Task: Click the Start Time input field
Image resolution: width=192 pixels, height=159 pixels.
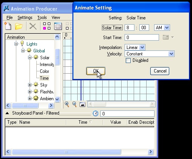Action: [x=142, y=38]
